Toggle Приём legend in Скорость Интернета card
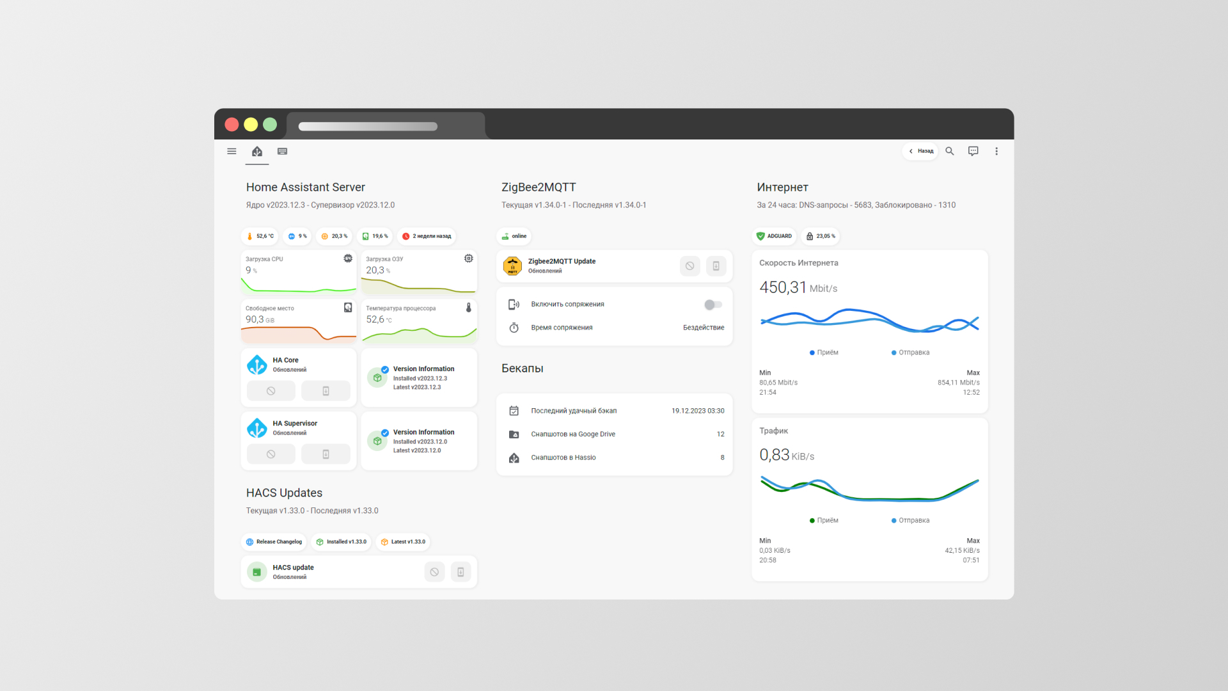This screenshot has width=1228, height=691. (x=824, y=353)
